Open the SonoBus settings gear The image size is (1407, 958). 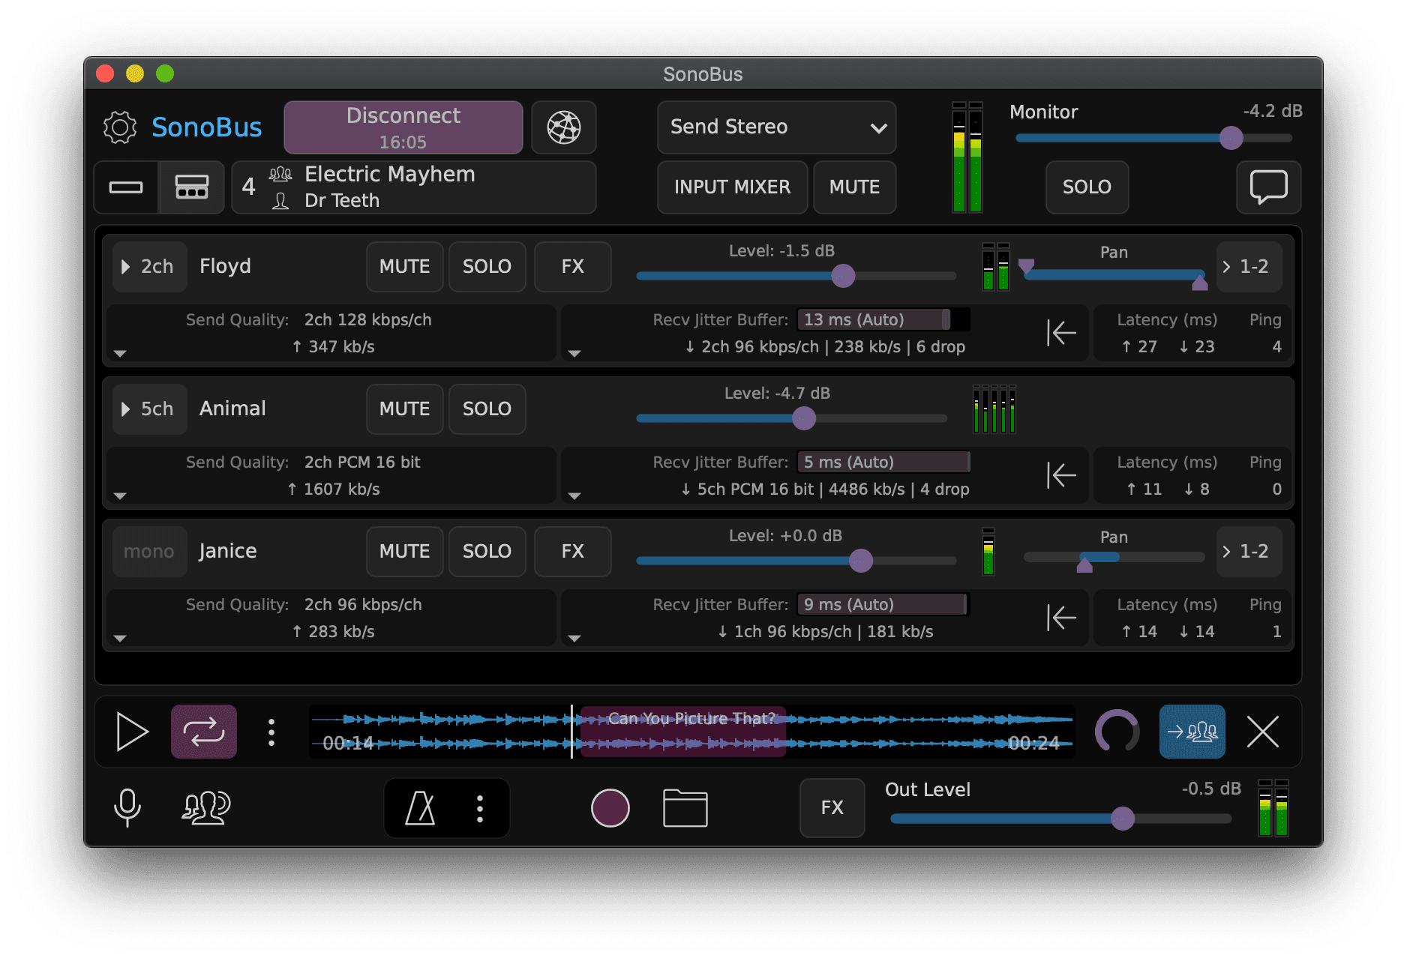point(119,127)
